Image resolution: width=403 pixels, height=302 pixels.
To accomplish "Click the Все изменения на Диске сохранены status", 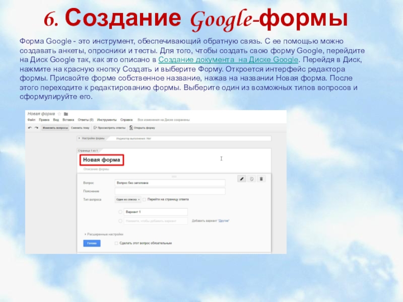I will [x=164, y=120].
